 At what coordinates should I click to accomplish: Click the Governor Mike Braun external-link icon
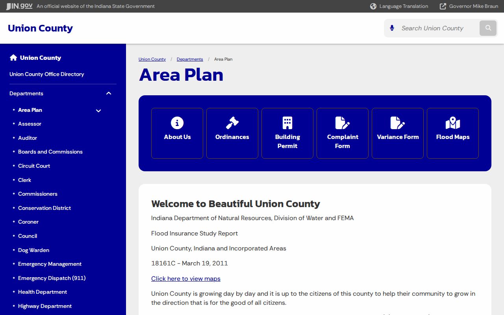point(443,6)
